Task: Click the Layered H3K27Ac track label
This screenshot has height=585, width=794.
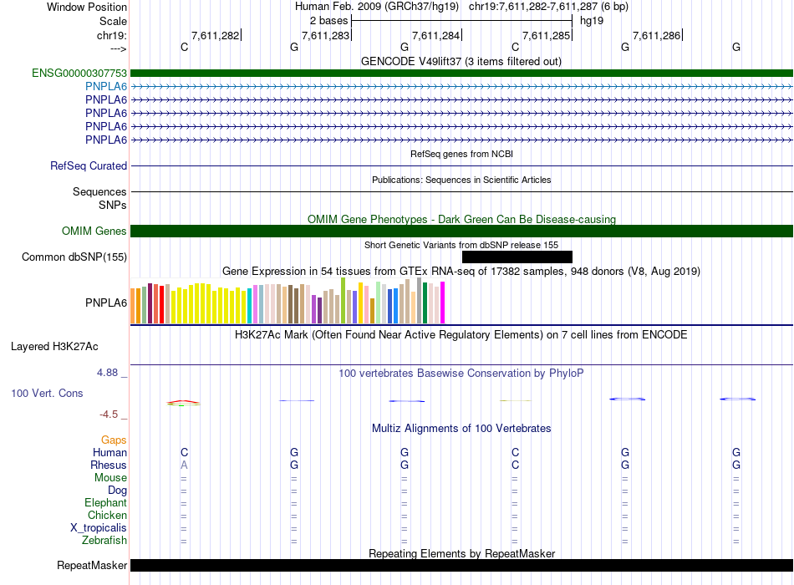Action: coord(54,347)
